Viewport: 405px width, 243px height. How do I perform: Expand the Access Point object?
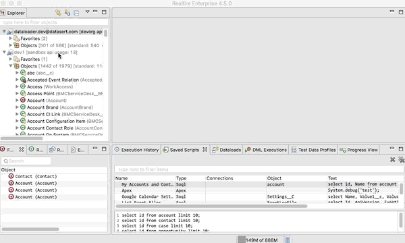(x=17, y=93)
